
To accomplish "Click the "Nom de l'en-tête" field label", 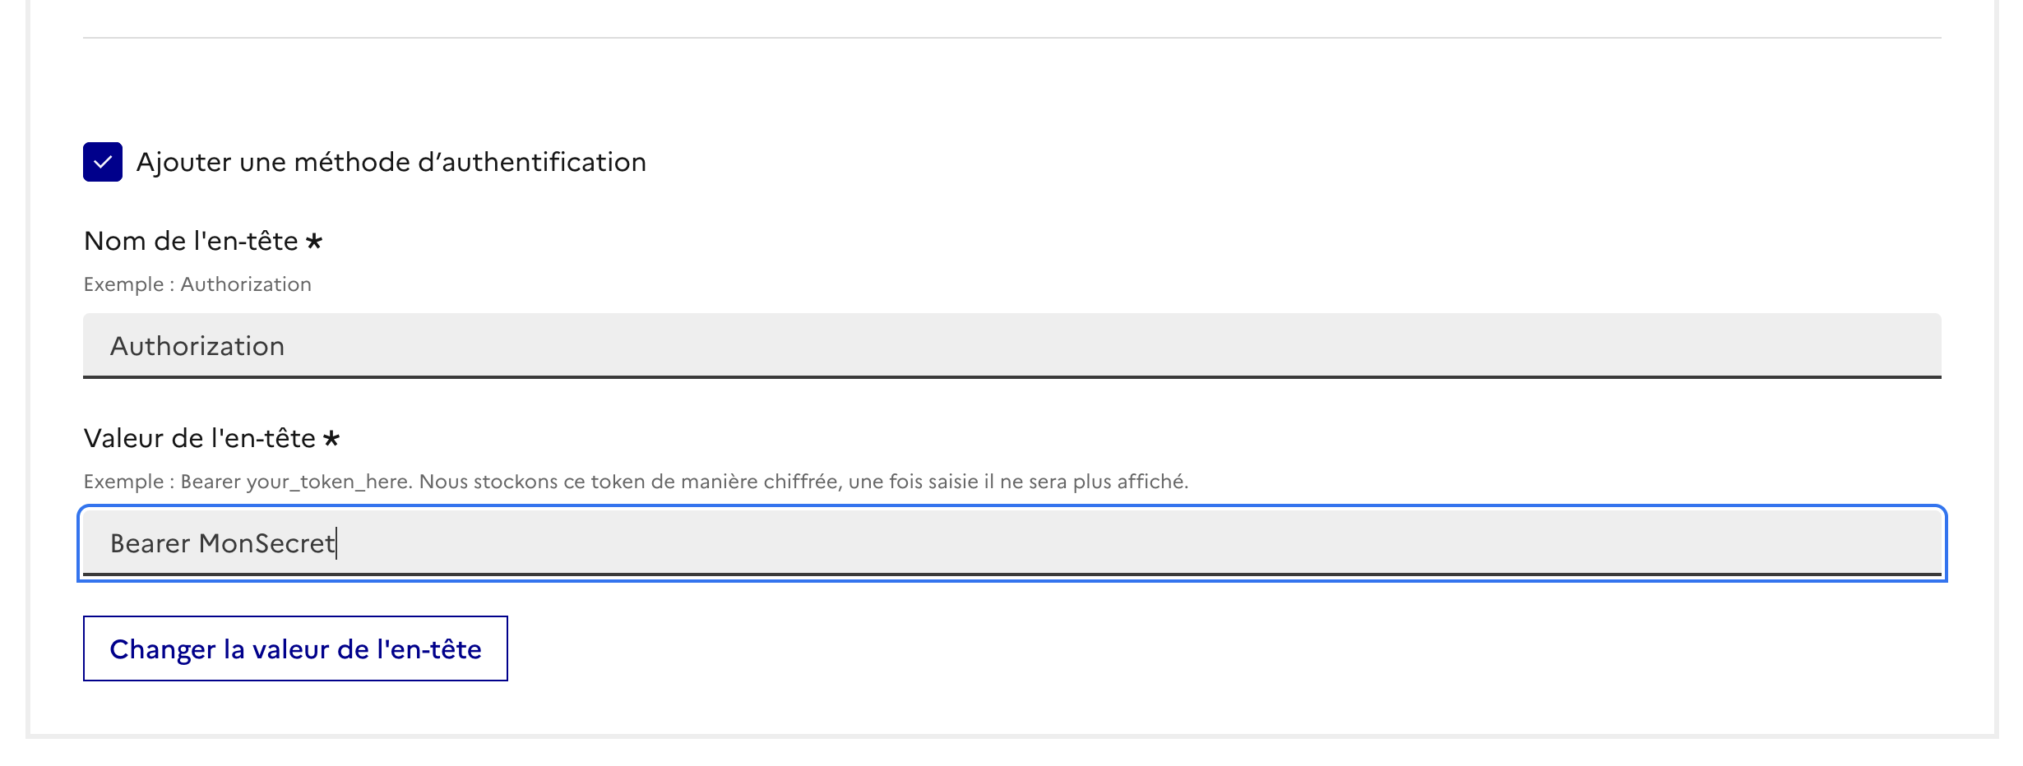I will [x=191, y=241].
